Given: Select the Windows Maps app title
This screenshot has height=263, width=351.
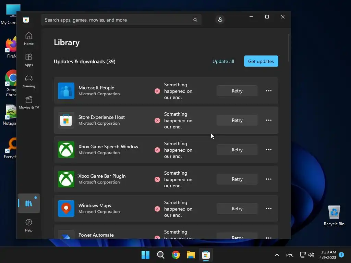Looking at the screenshot, I should (x=95, y=205).
